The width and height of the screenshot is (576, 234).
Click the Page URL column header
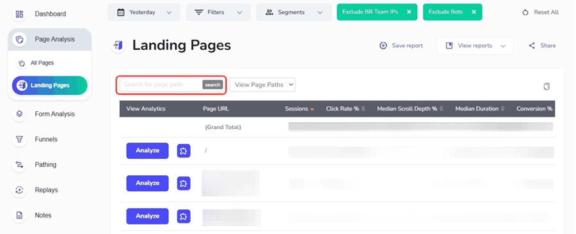(216, 109)
